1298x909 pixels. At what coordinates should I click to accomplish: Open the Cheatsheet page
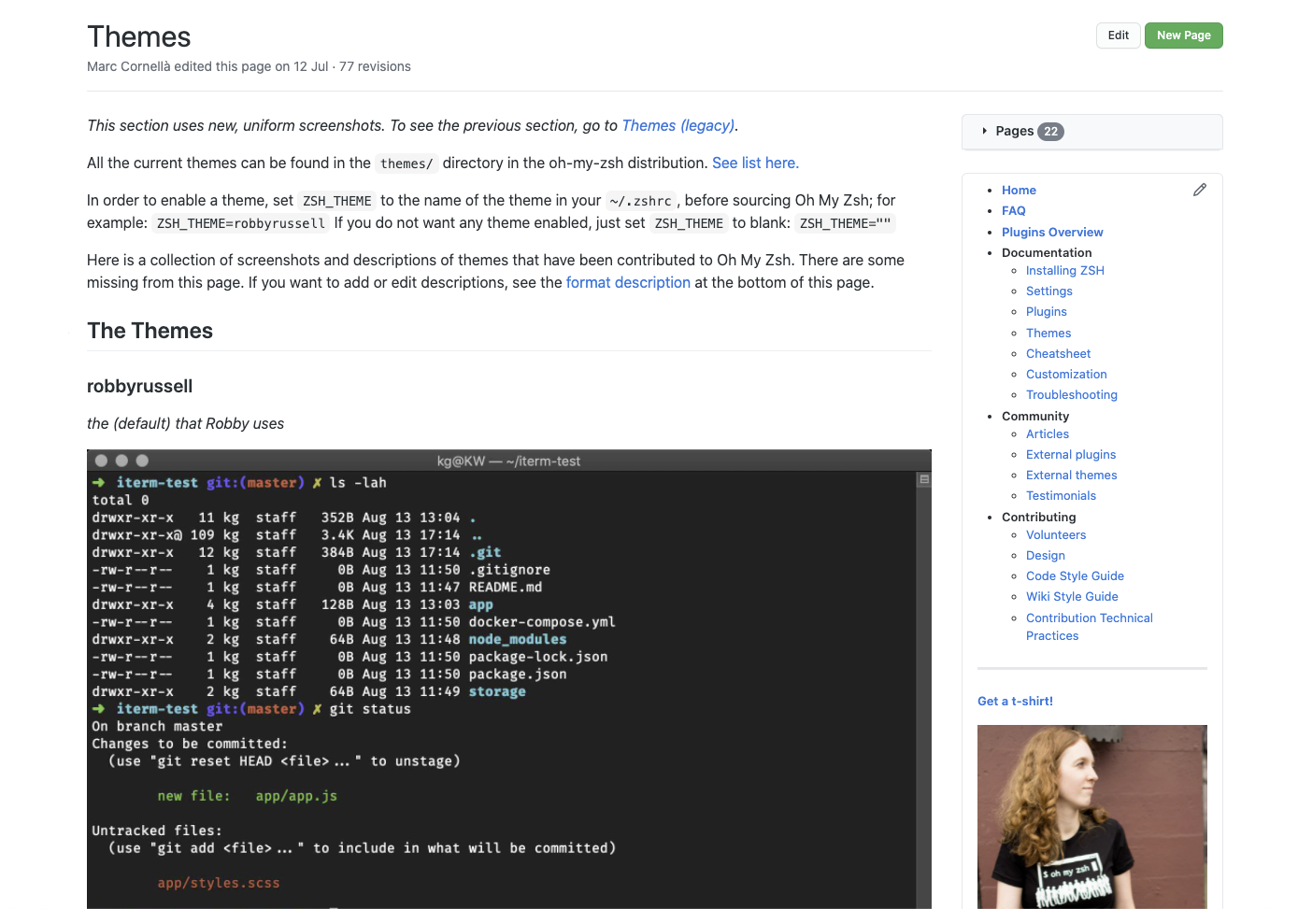tap(1058, 353)
